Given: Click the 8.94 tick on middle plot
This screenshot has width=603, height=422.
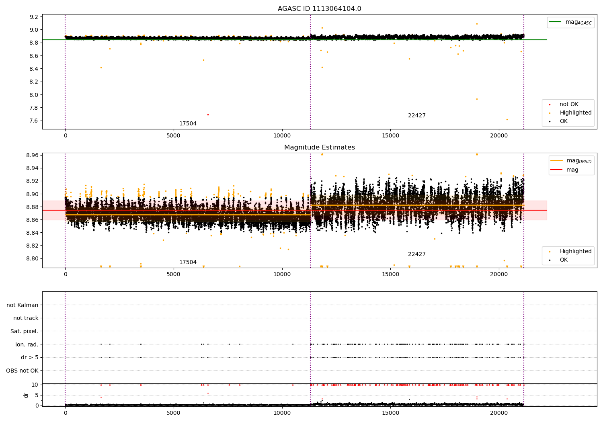Looking at the screenshot, I should (33, 168).
